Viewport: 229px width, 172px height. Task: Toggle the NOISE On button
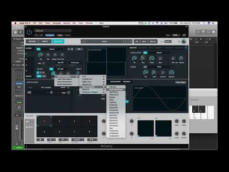click(145, 67)
